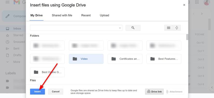Click the Labels heading in sidebar
This screenshot has width=214, height=98.
11,73
